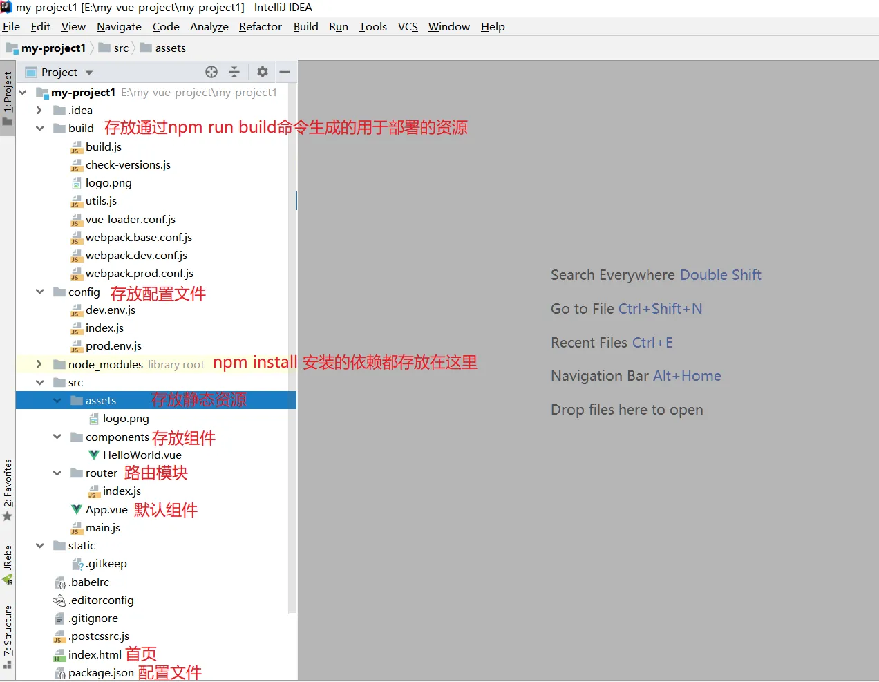
Task: Select the .editorconfig file icon
Action: pyautogui.click(x=59, y=600)
